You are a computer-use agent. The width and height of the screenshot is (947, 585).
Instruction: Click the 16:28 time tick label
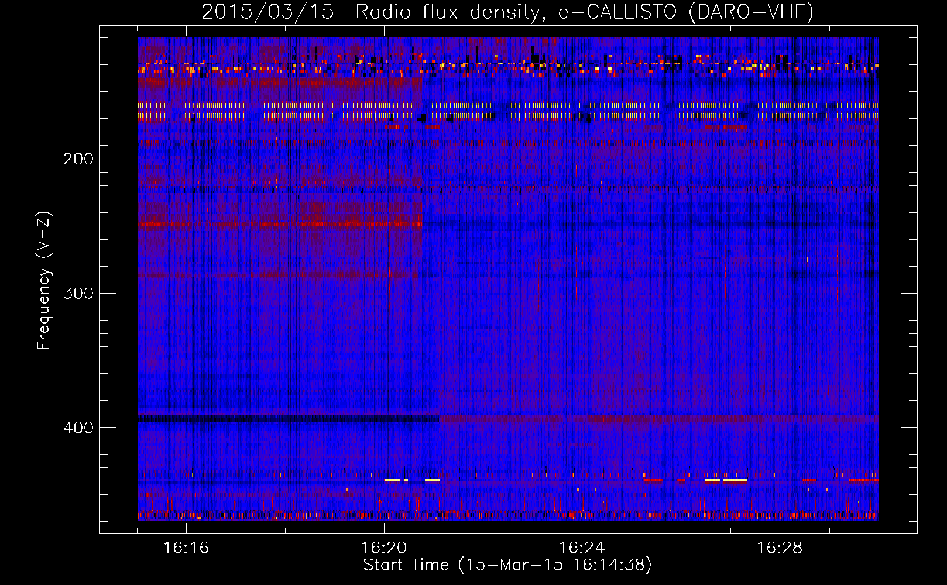(x=780, y=548)
